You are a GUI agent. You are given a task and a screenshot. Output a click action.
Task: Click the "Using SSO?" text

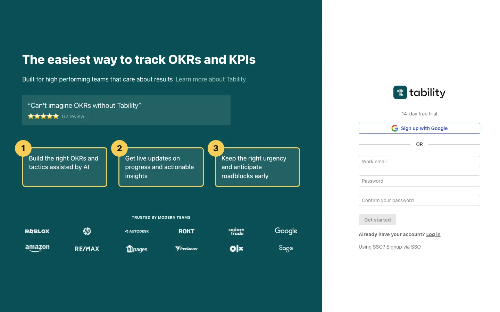pyautogui.click(x=372, y=247)
